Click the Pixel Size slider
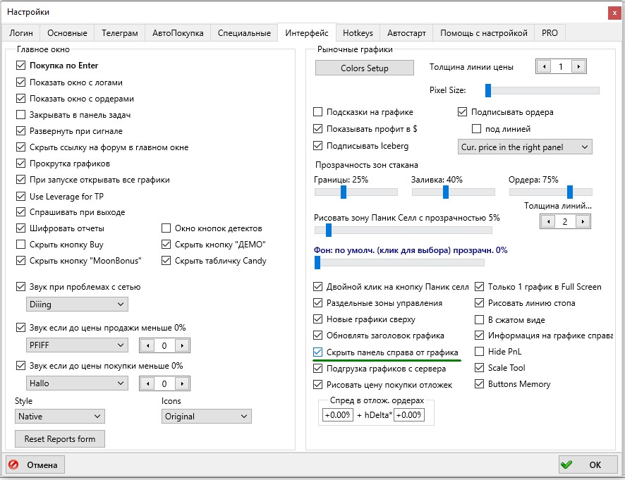625x480 pixels. [x=542, y=90]
